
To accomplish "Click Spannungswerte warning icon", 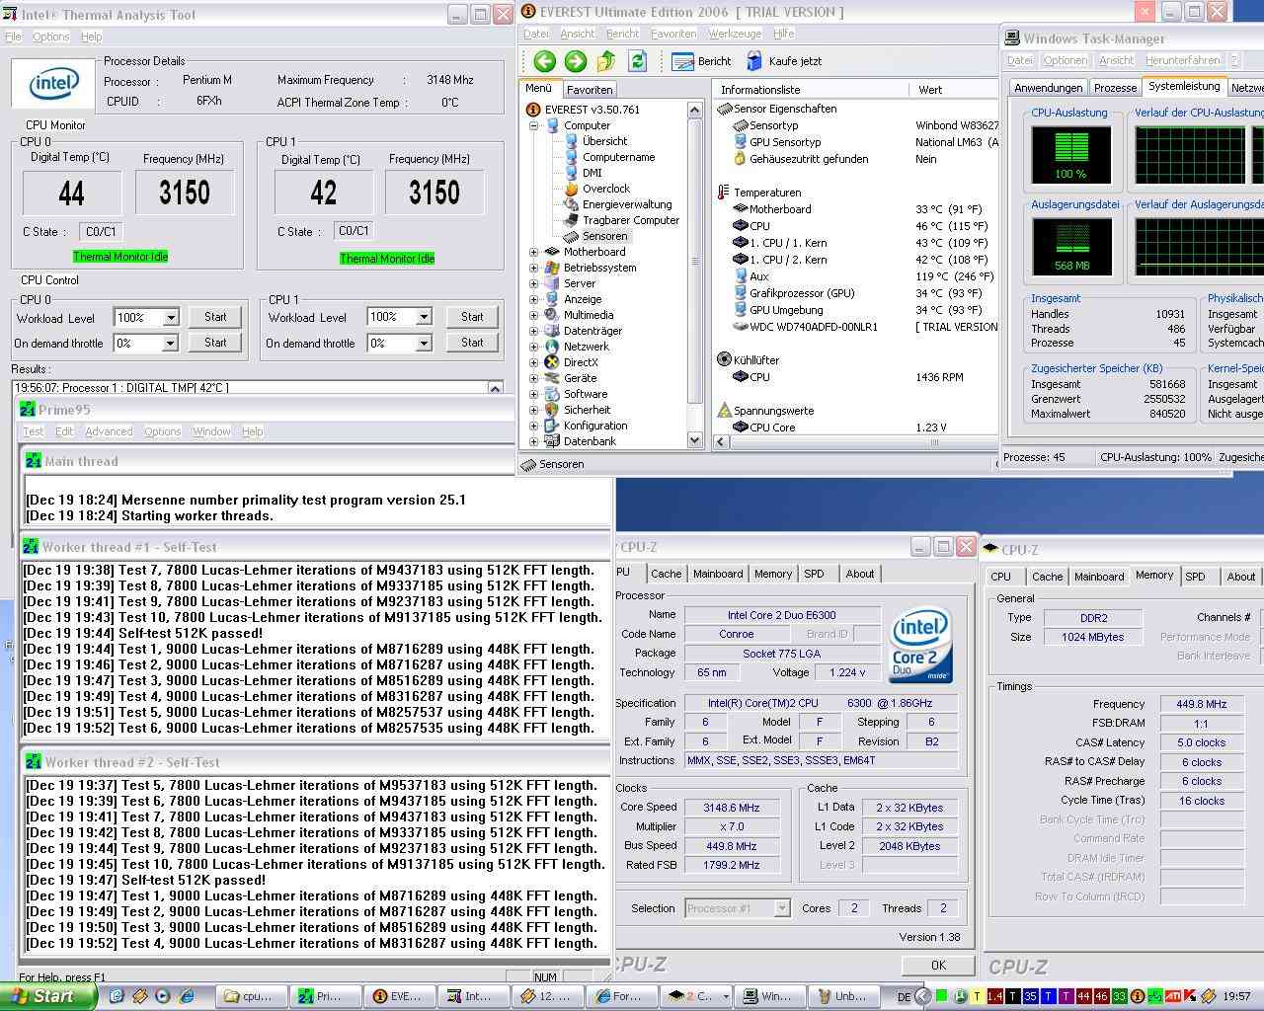I will click(x=725, y=411).
